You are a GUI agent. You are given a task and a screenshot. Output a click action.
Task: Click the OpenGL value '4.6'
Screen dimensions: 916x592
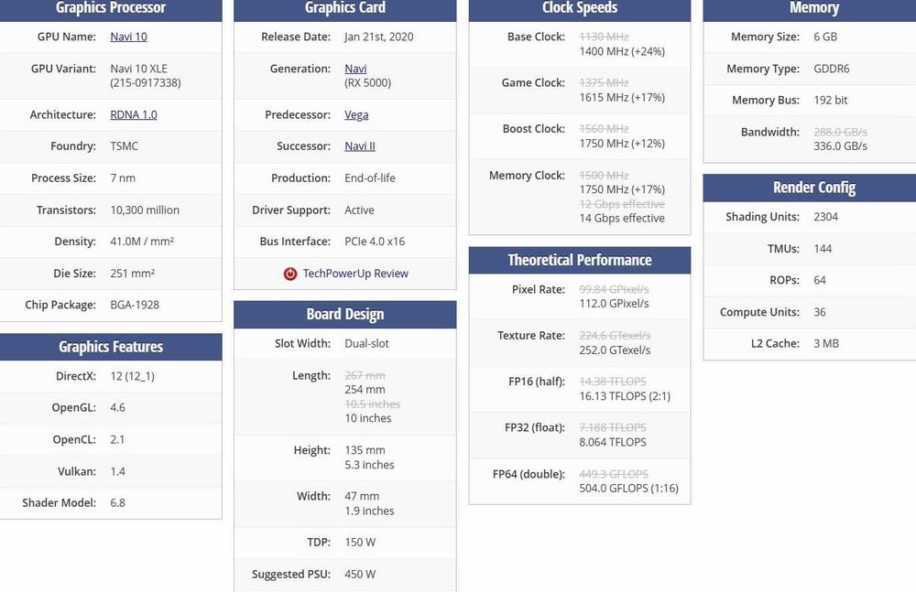coord(117,407)
